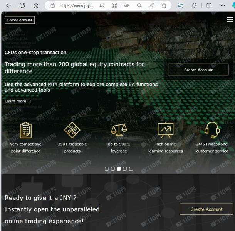Select the second carousel slide indicator
The image size is (235, 231).
pos(113,169)
